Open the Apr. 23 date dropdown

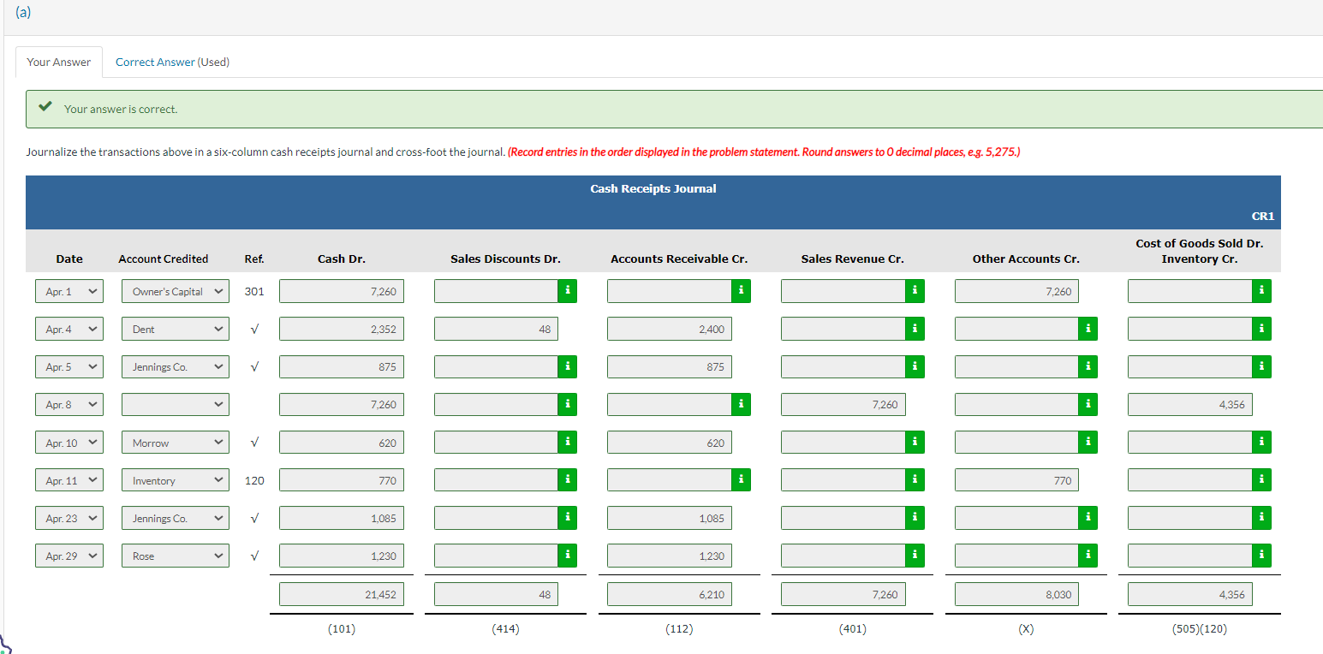click(69, 519)
